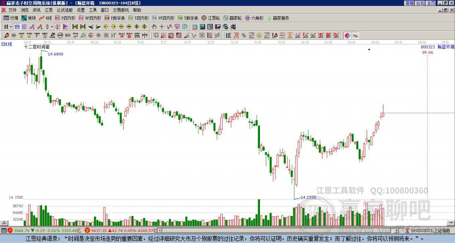Open the P数字表 number table
This screenshot has height=243, width=455.
[115, 18]
